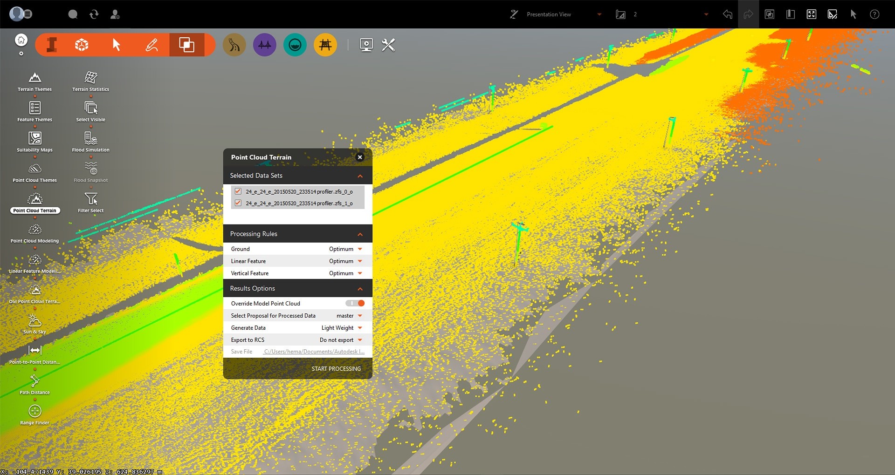Open Point Cloud Modeling tool
895x475 pixels.
click(34, 233)
